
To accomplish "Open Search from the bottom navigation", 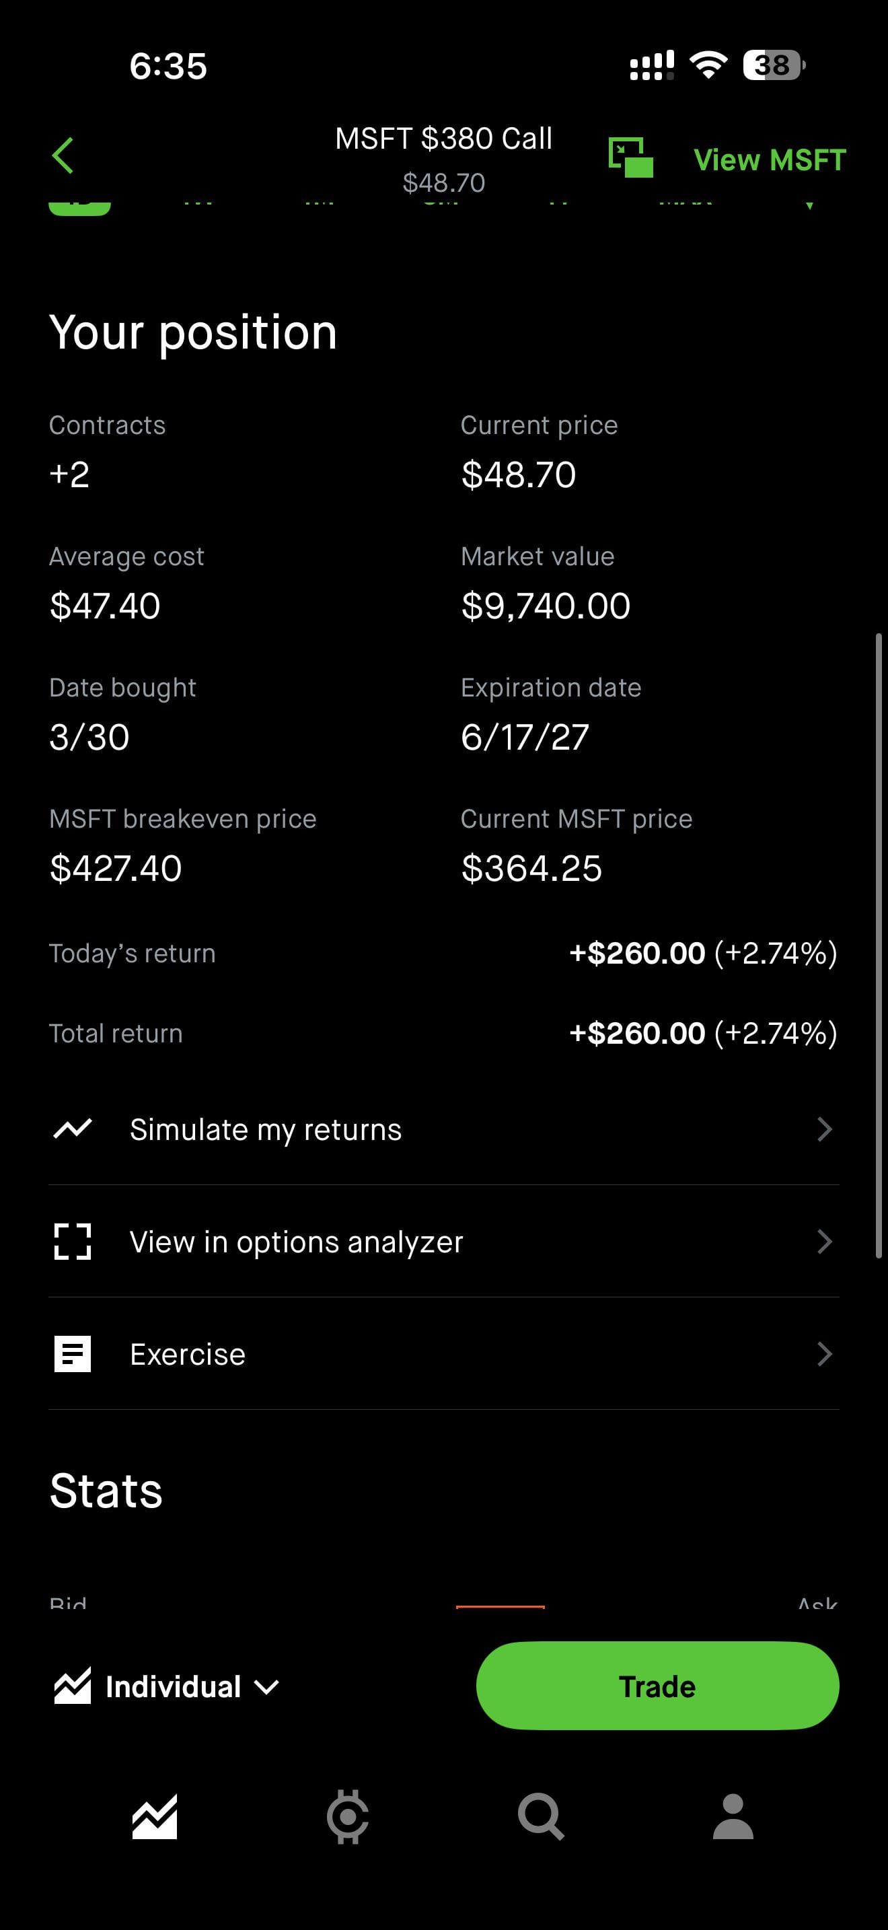I will coord(541,1816).
